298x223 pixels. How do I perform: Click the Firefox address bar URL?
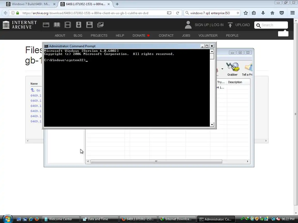pyautogui.click(x=85, y=13)
